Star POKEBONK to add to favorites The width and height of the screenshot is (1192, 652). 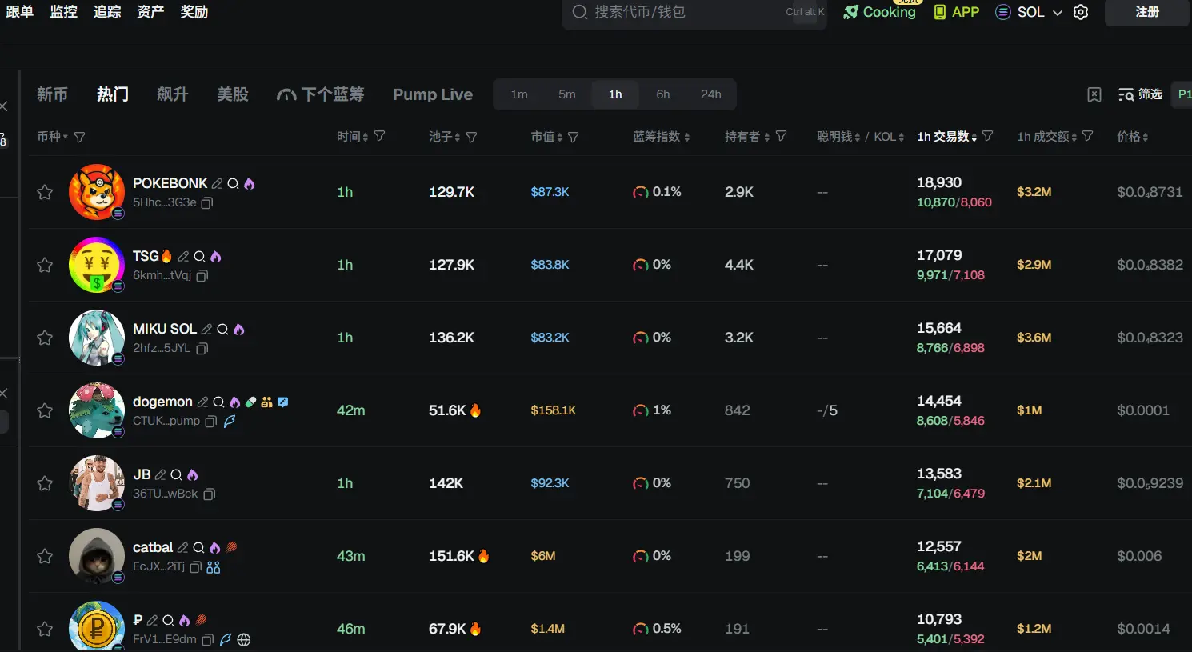[x=45, y=192]
